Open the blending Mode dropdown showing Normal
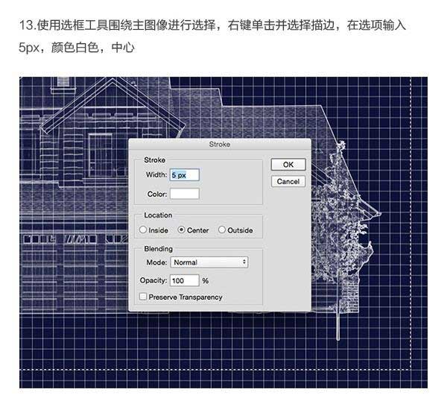Screen dimensions: 447x398 [209, 262]
